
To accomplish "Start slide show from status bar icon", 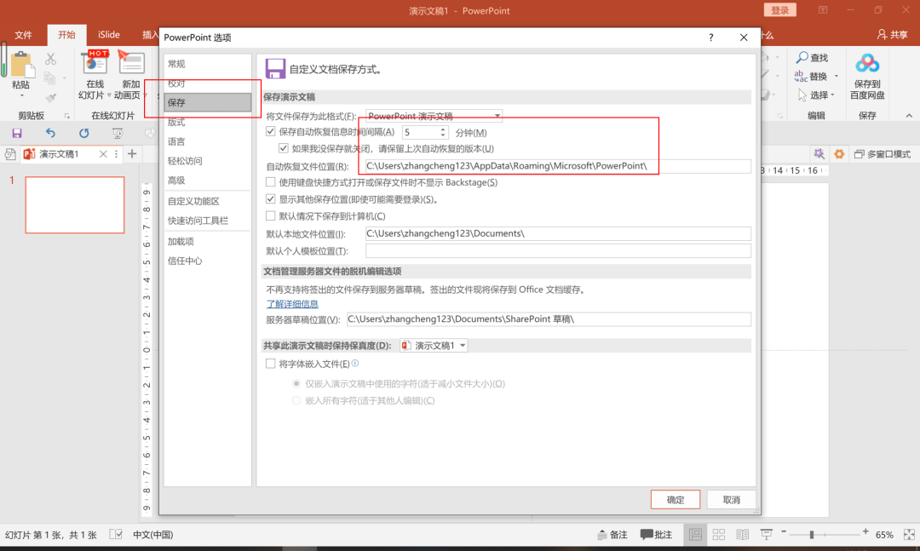I will [767, 535].
